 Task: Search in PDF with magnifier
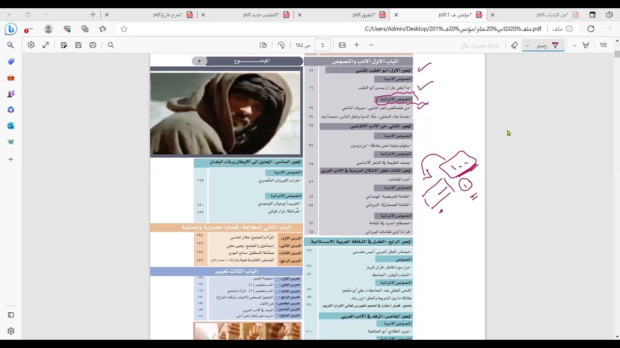[110, 45]
